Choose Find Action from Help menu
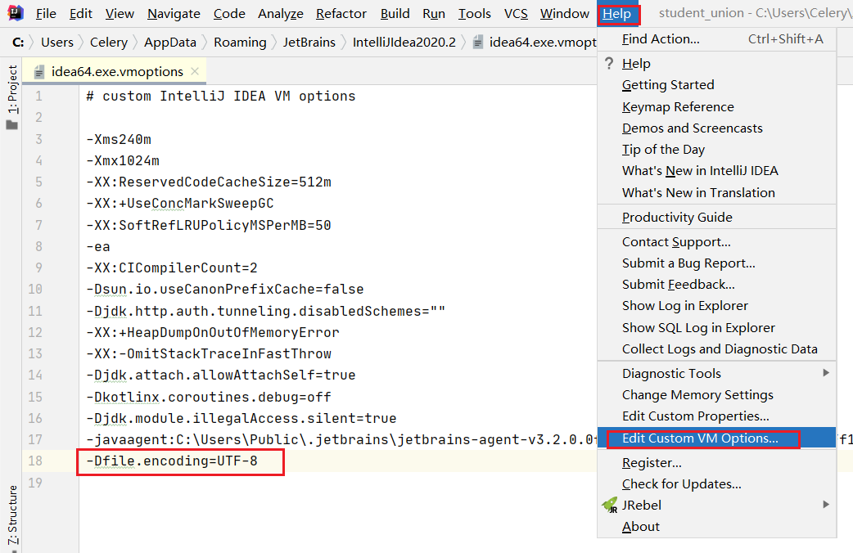 coord(716,39)
